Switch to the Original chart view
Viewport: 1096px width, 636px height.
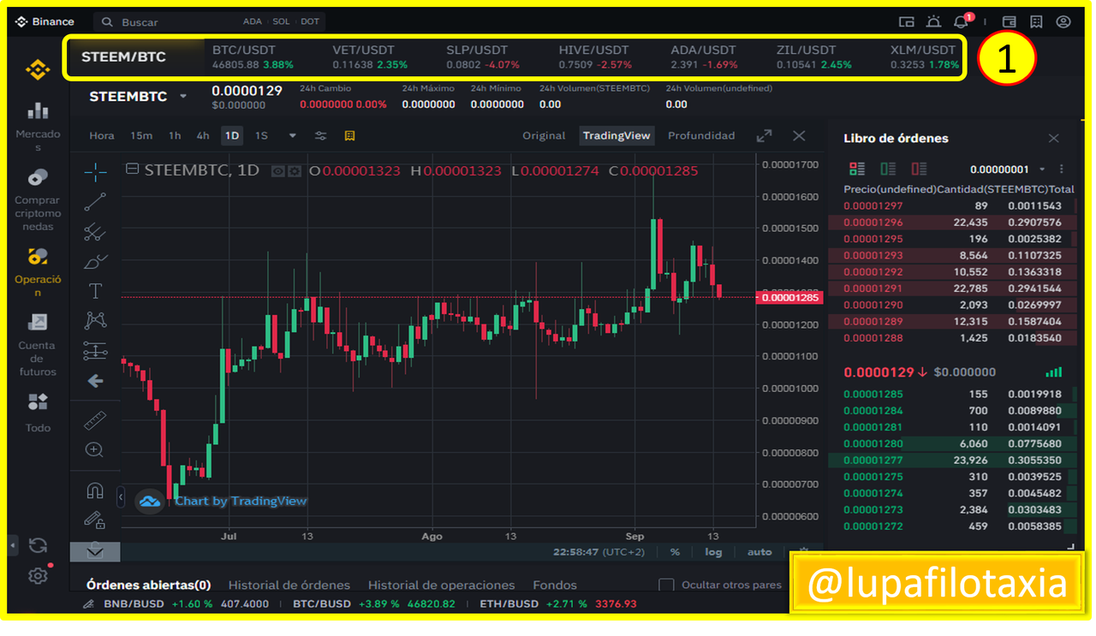tap(544, 136)
